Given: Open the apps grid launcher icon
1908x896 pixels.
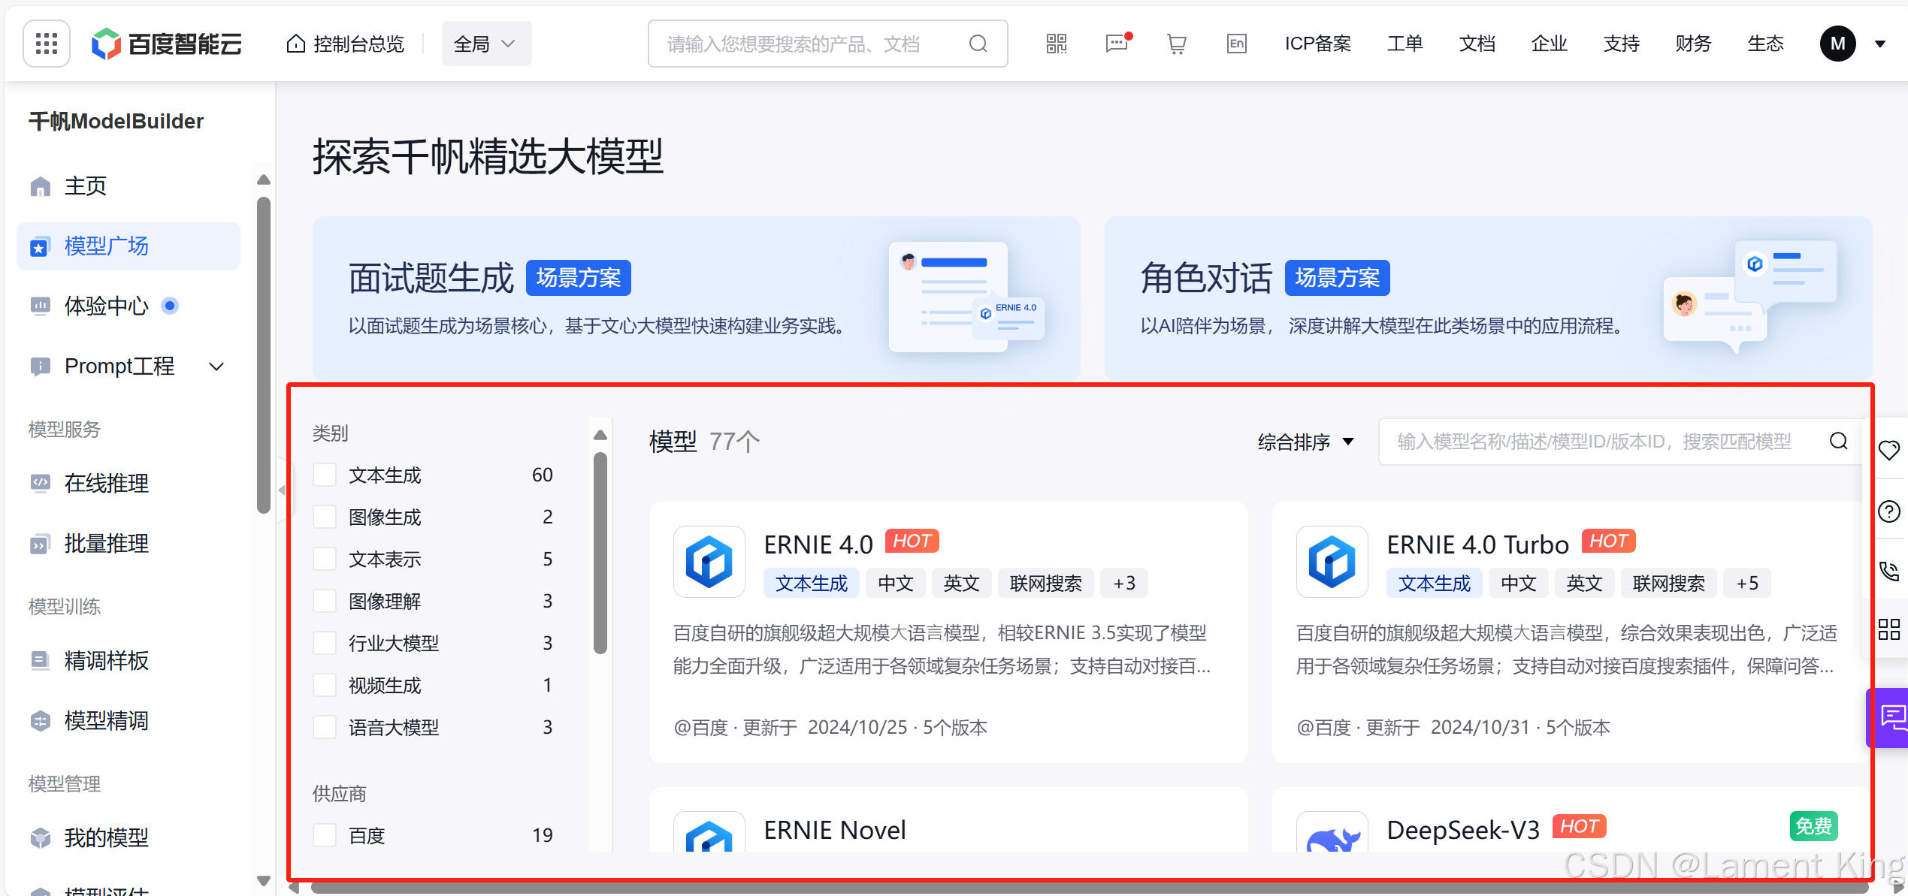Looking at the screenshot, I should click(x=47, y=44).
